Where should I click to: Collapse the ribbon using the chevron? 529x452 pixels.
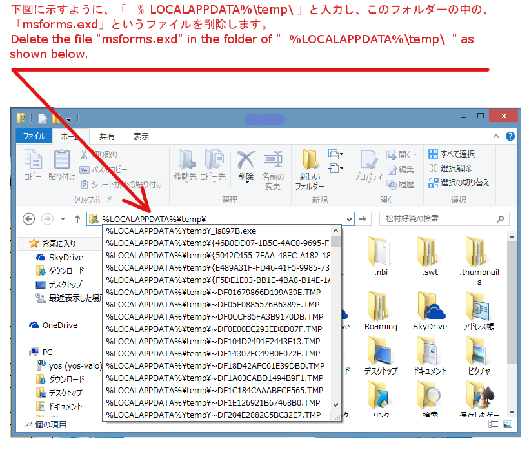tap(497, 136)
